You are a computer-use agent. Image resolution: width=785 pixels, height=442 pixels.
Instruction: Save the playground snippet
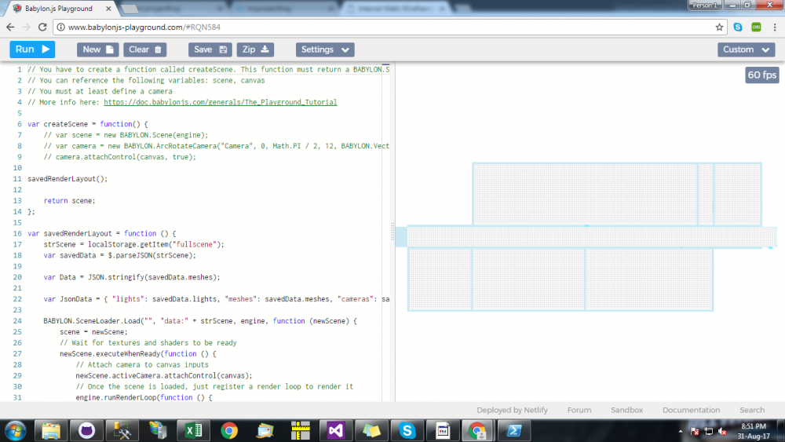pyautogui.click(x=210, y=49)
